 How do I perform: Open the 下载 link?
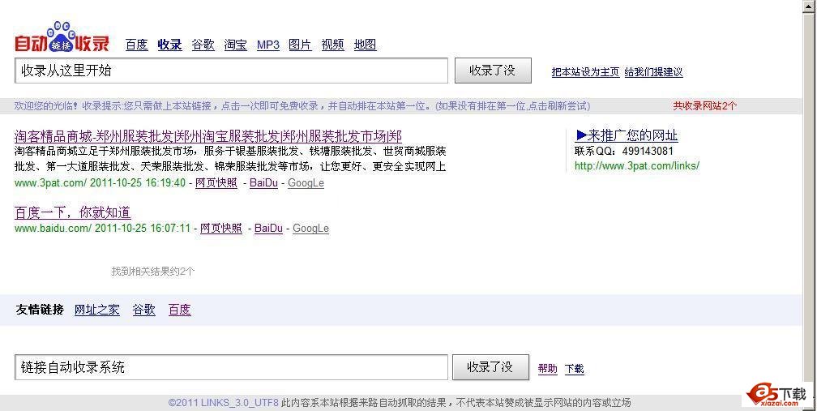574,369
